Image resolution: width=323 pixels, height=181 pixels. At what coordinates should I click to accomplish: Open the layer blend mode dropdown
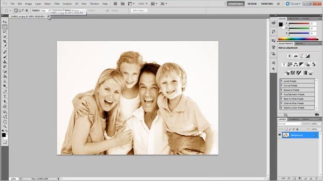tap(289, 124)
